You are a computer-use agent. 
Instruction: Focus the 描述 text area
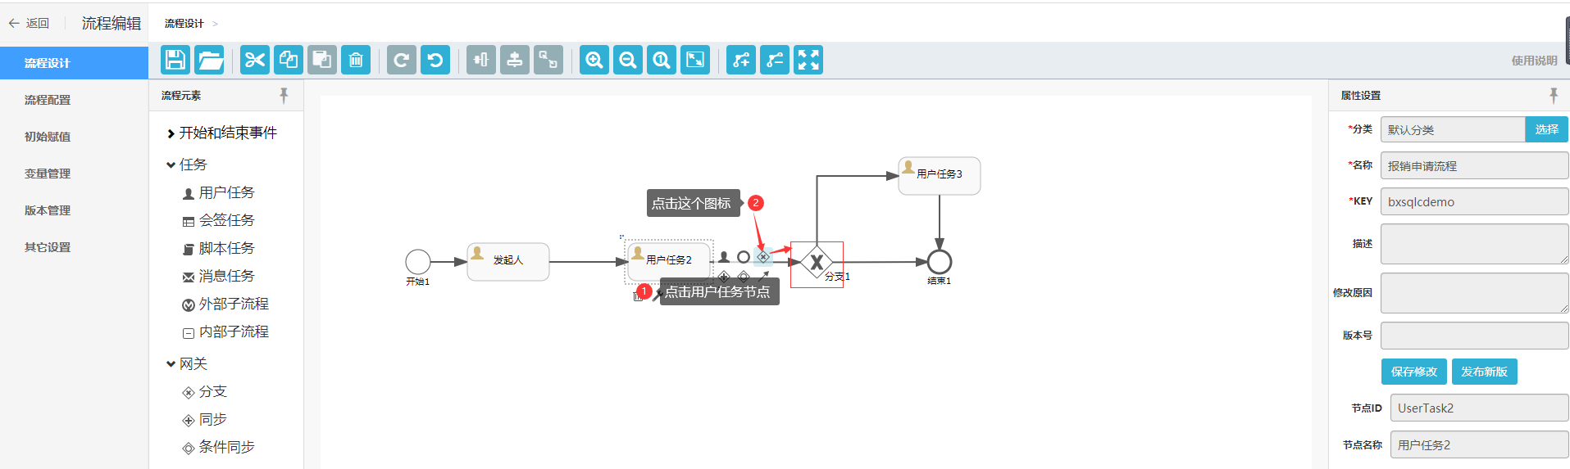[1474, 244]
